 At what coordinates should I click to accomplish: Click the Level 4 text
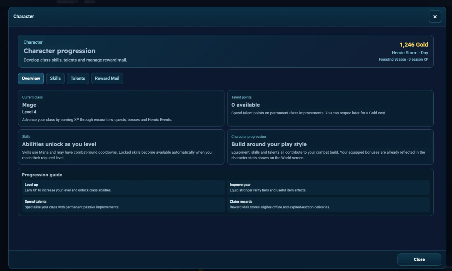pyautogui.click(x=29, y=112)
